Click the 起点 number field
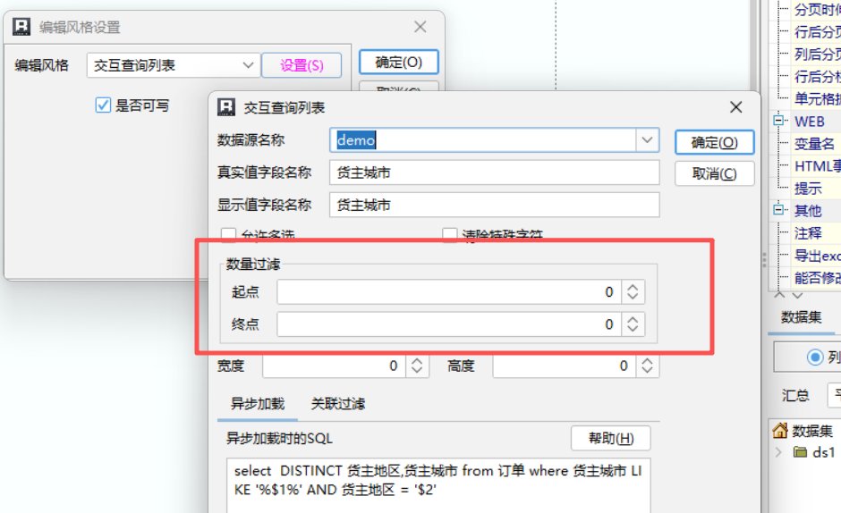The height and width of the screenshot is (513, 841). point(449,292)
